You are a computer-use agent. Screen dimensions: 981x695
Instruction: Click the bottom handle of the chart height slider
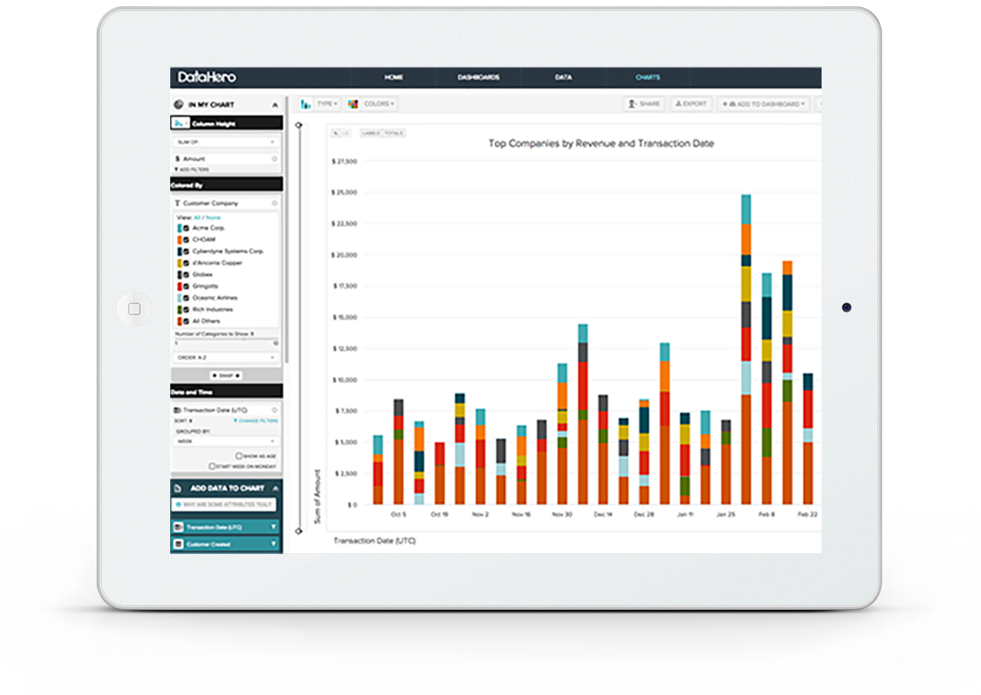(299, 530)
